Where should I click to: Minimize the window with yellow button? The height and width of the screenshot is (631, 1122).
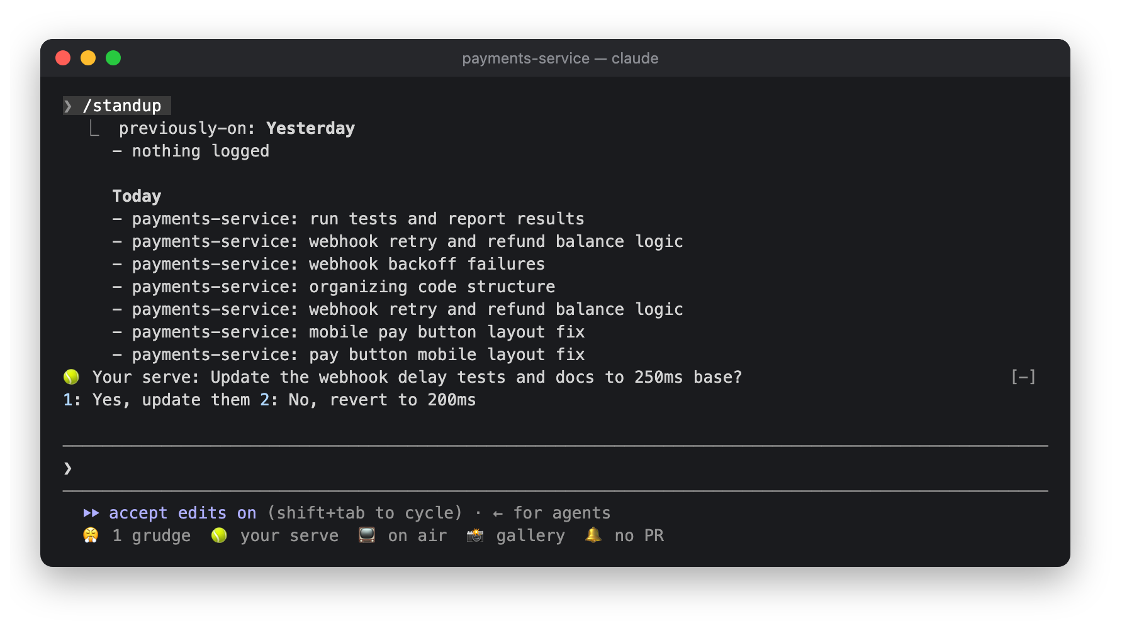click(88, 58)
